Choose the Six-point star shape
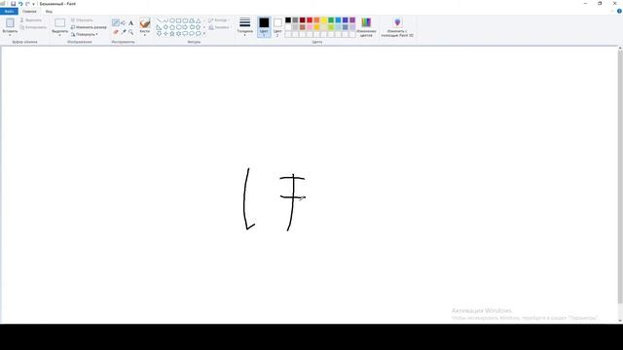 [179, 34]
